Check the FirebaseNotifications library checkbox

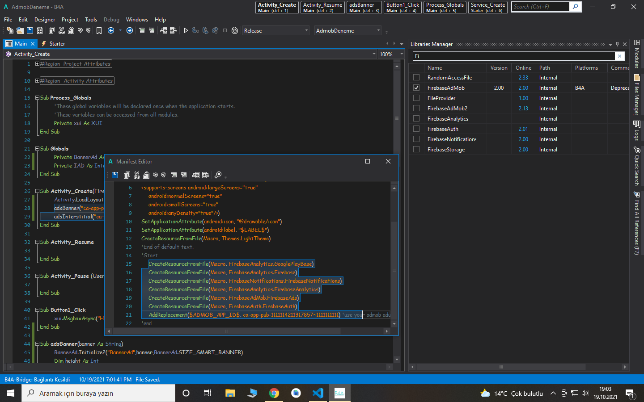(416, 139)
